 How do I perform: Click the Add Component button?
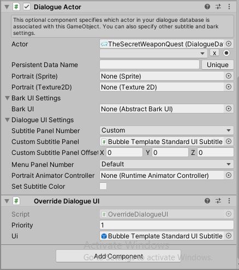118,256
